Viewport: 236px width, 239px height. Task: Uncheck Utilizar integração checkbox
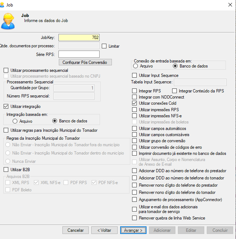tap(6, 107)
